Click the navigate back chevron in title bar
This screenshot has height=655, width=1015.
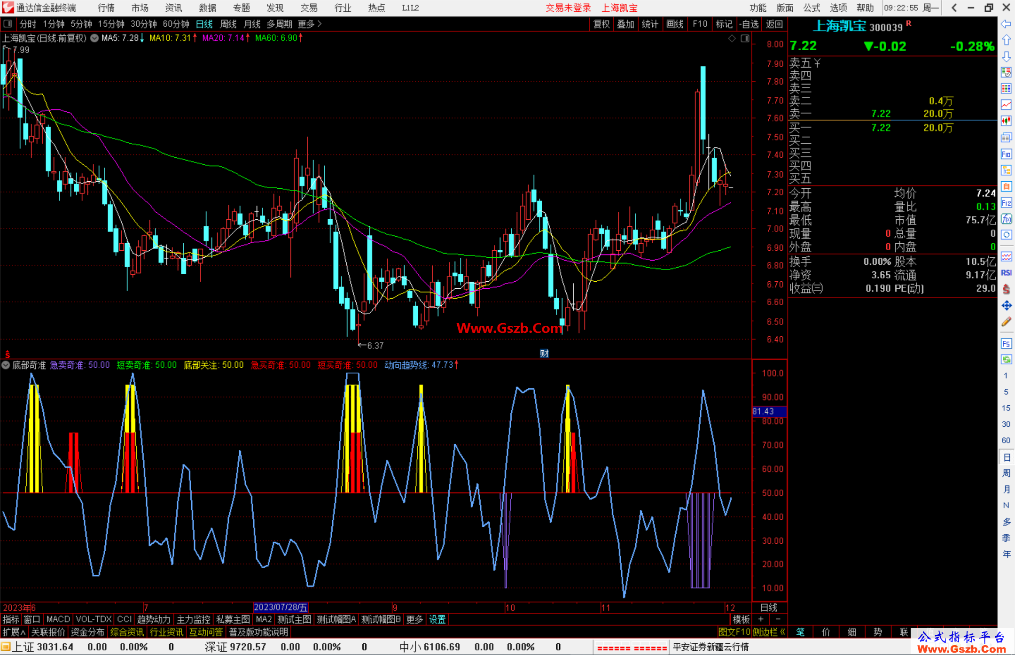pyautogui.click(x=953, y=8)
